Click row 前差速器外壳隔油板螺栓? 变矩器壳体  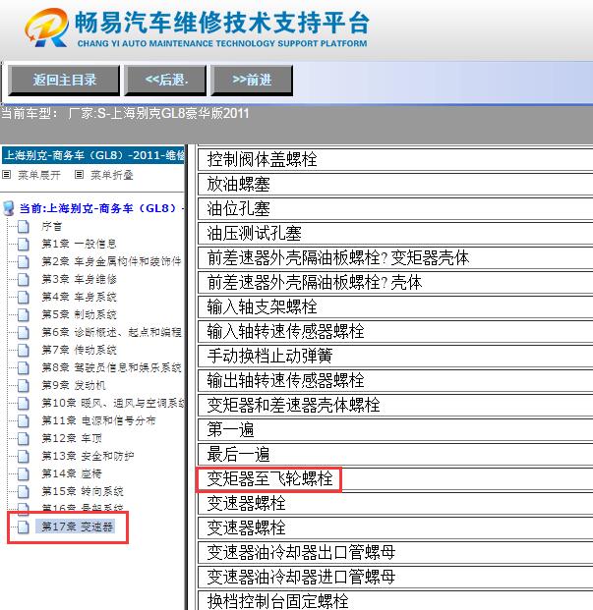395,258
